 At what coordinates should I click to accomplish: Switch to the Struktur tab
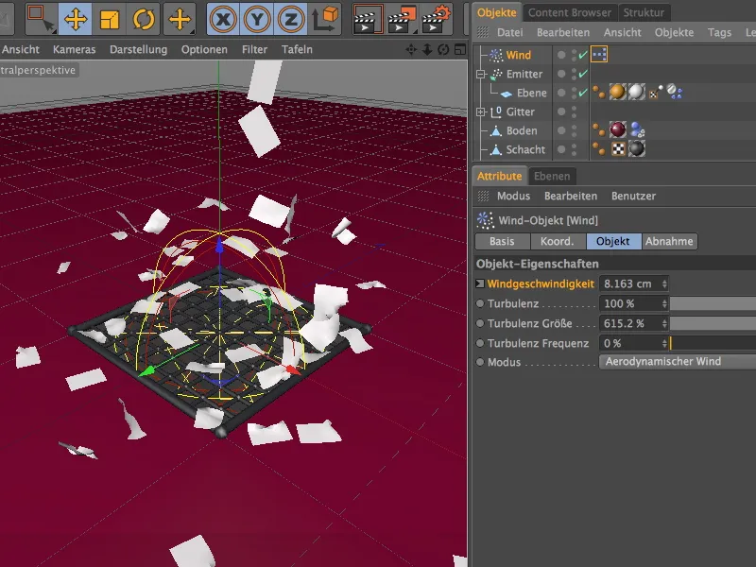coord(644,12)
